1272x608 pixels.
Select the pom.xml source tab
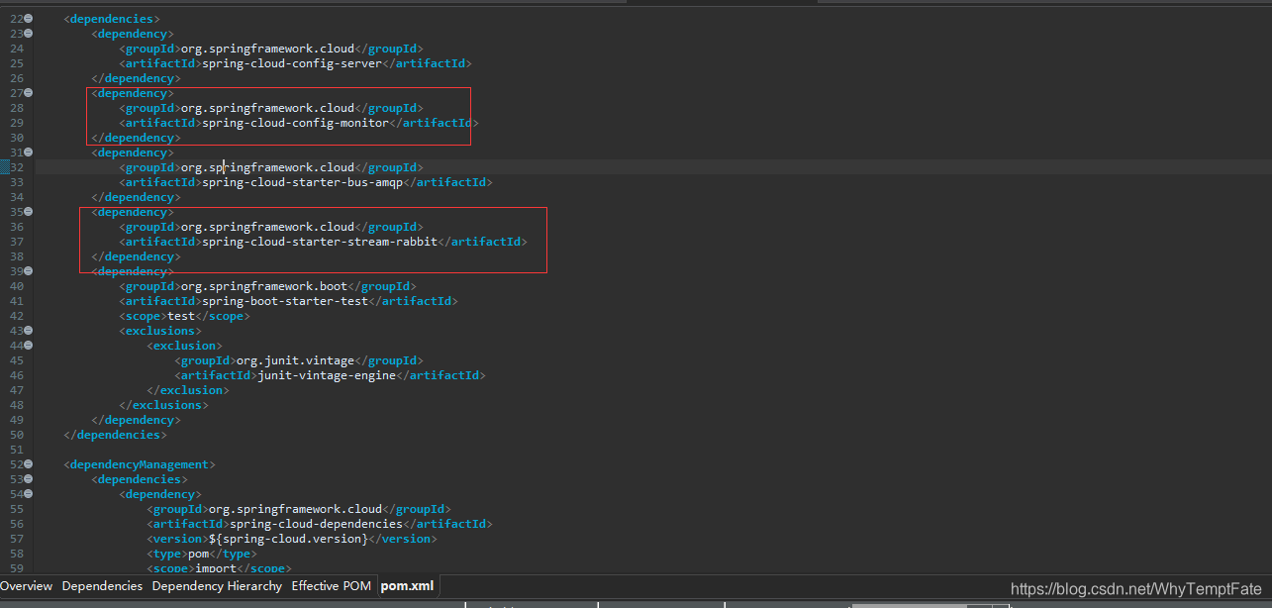tap(407, 586)
